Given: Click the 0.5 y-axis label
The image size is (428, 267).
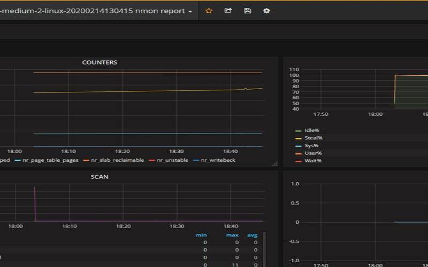Looking at the screenshot, I should [x=295, y=203].
